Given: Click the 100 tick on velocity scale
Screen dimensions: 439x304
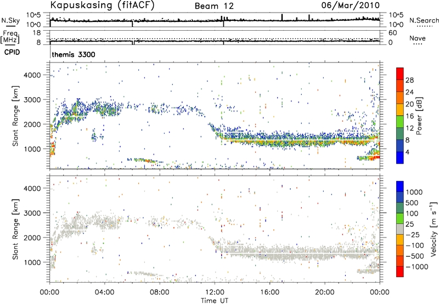Looking at the screenshot, I should (x=412, y=213).
